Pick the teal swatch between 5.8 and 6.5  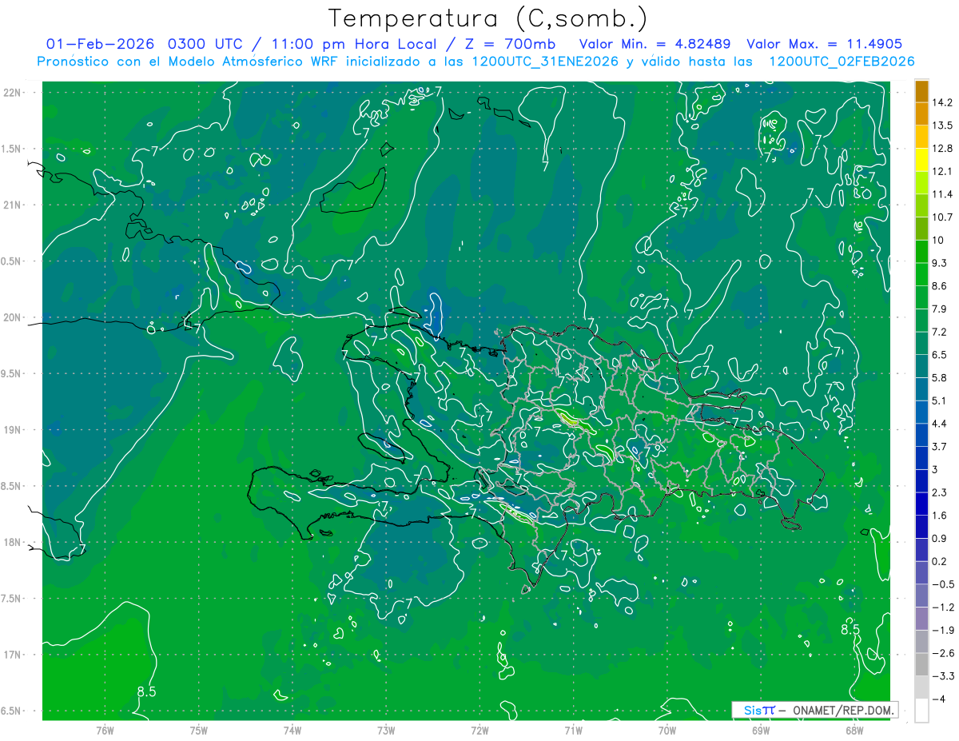click(921, 366)
